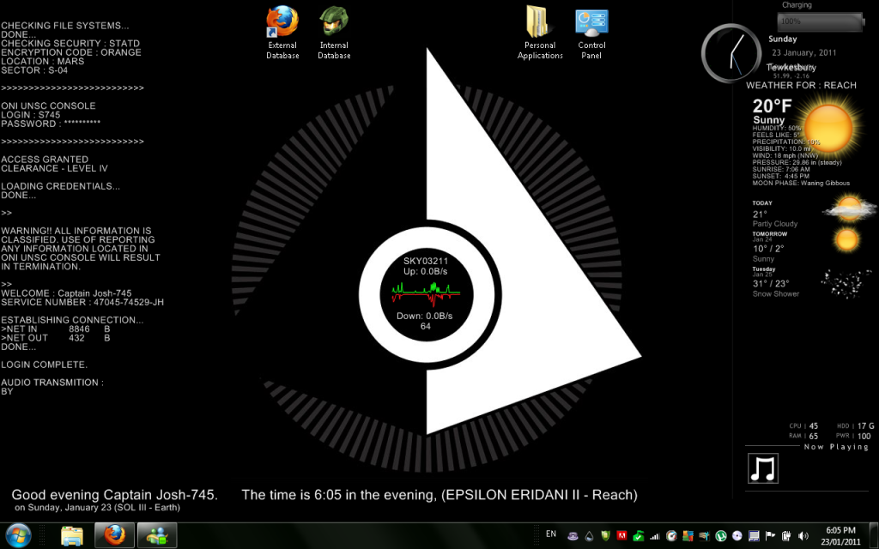Open the uTorrent tray icon
Image resolution: width=879 pixels, height=549 pixels.
pyautogui.click(x=721, y=536)
